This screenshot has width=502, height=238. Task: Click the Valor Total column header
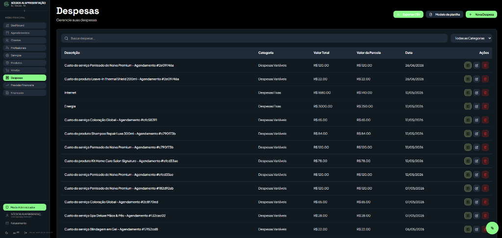pyautogui.click(x=322, y=53)
